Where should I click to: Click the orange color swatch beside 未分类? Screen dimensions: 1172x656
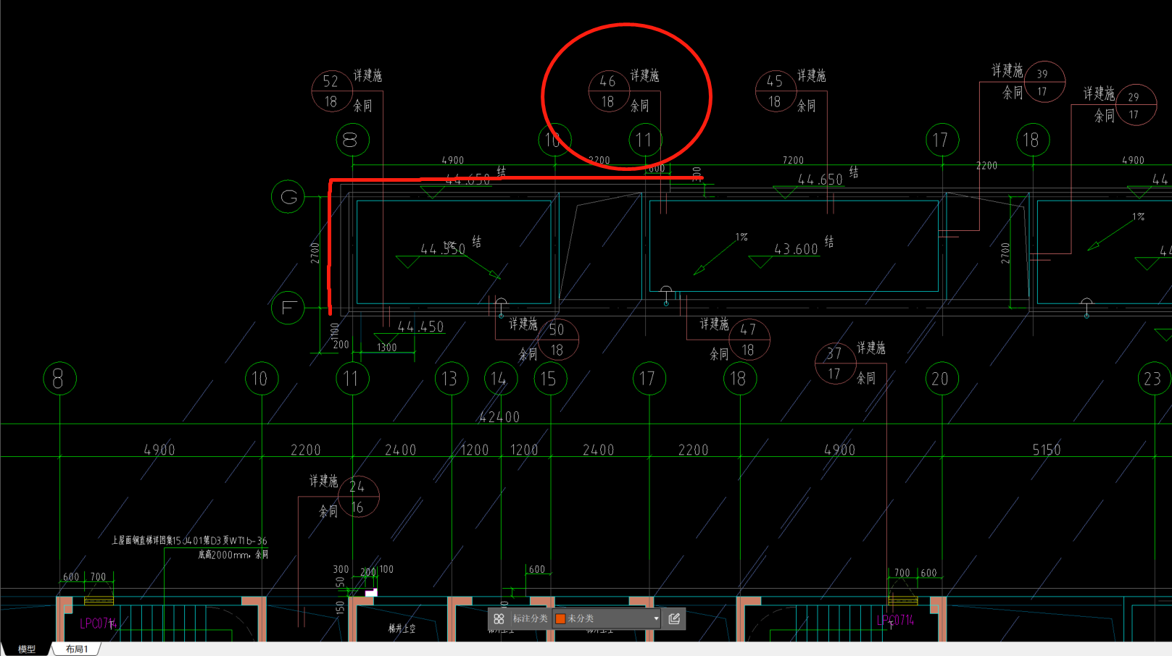560,618
